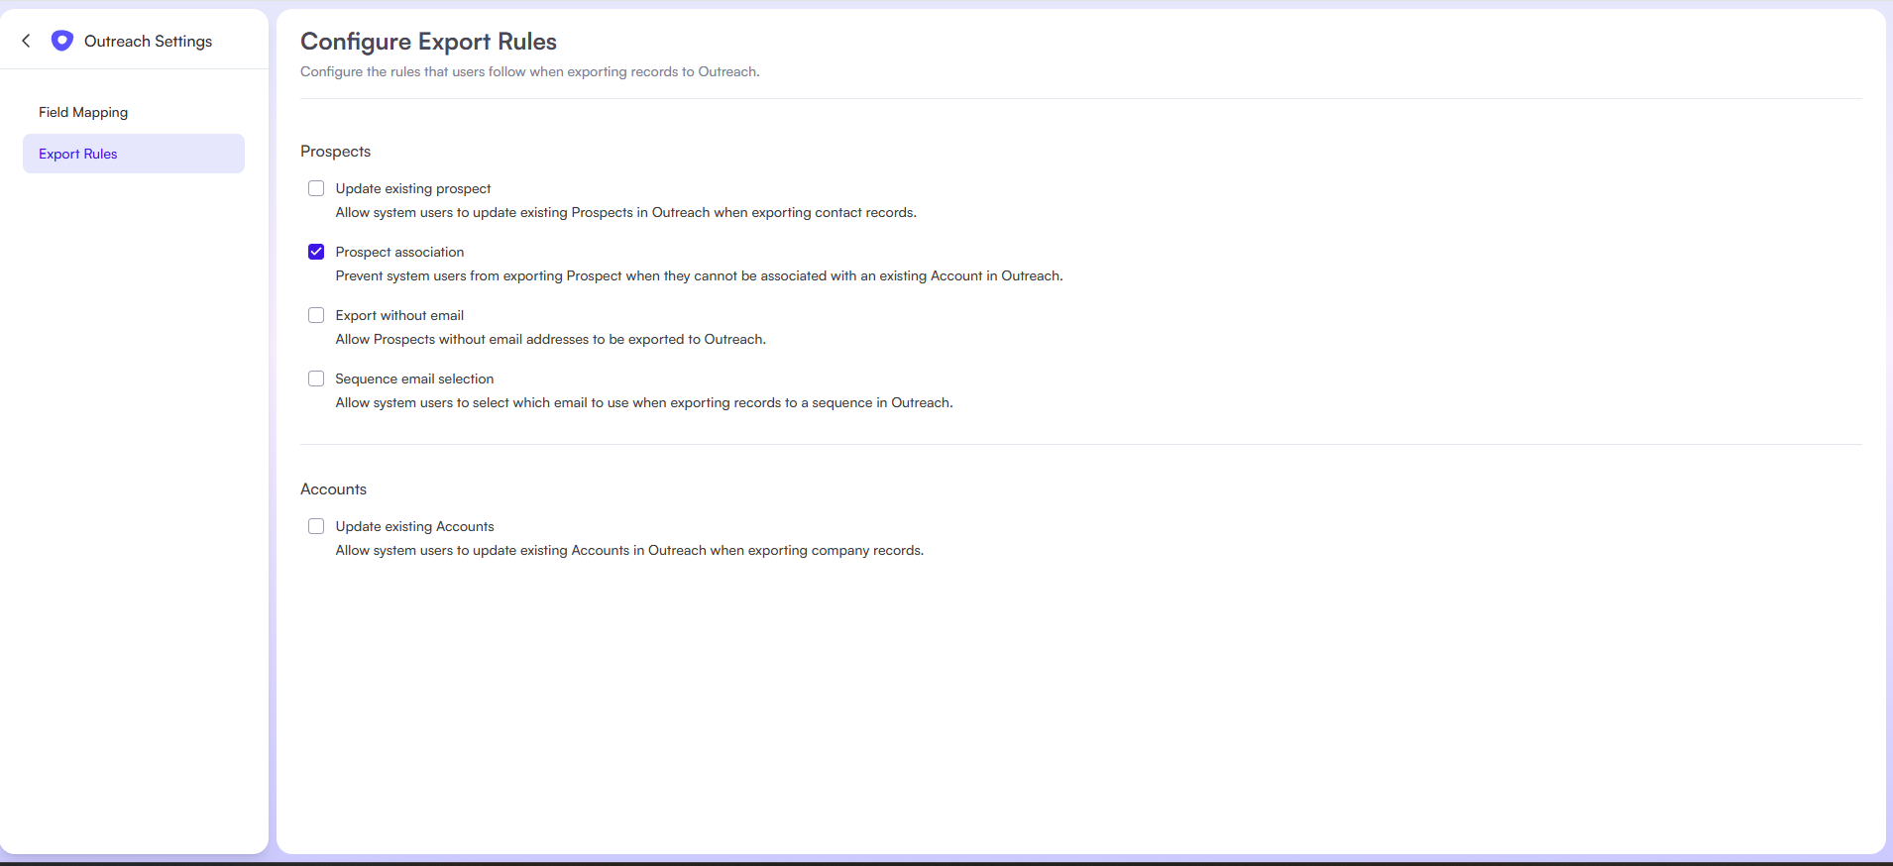Click the 'Sequence email selection' label text

pos(414,379)
